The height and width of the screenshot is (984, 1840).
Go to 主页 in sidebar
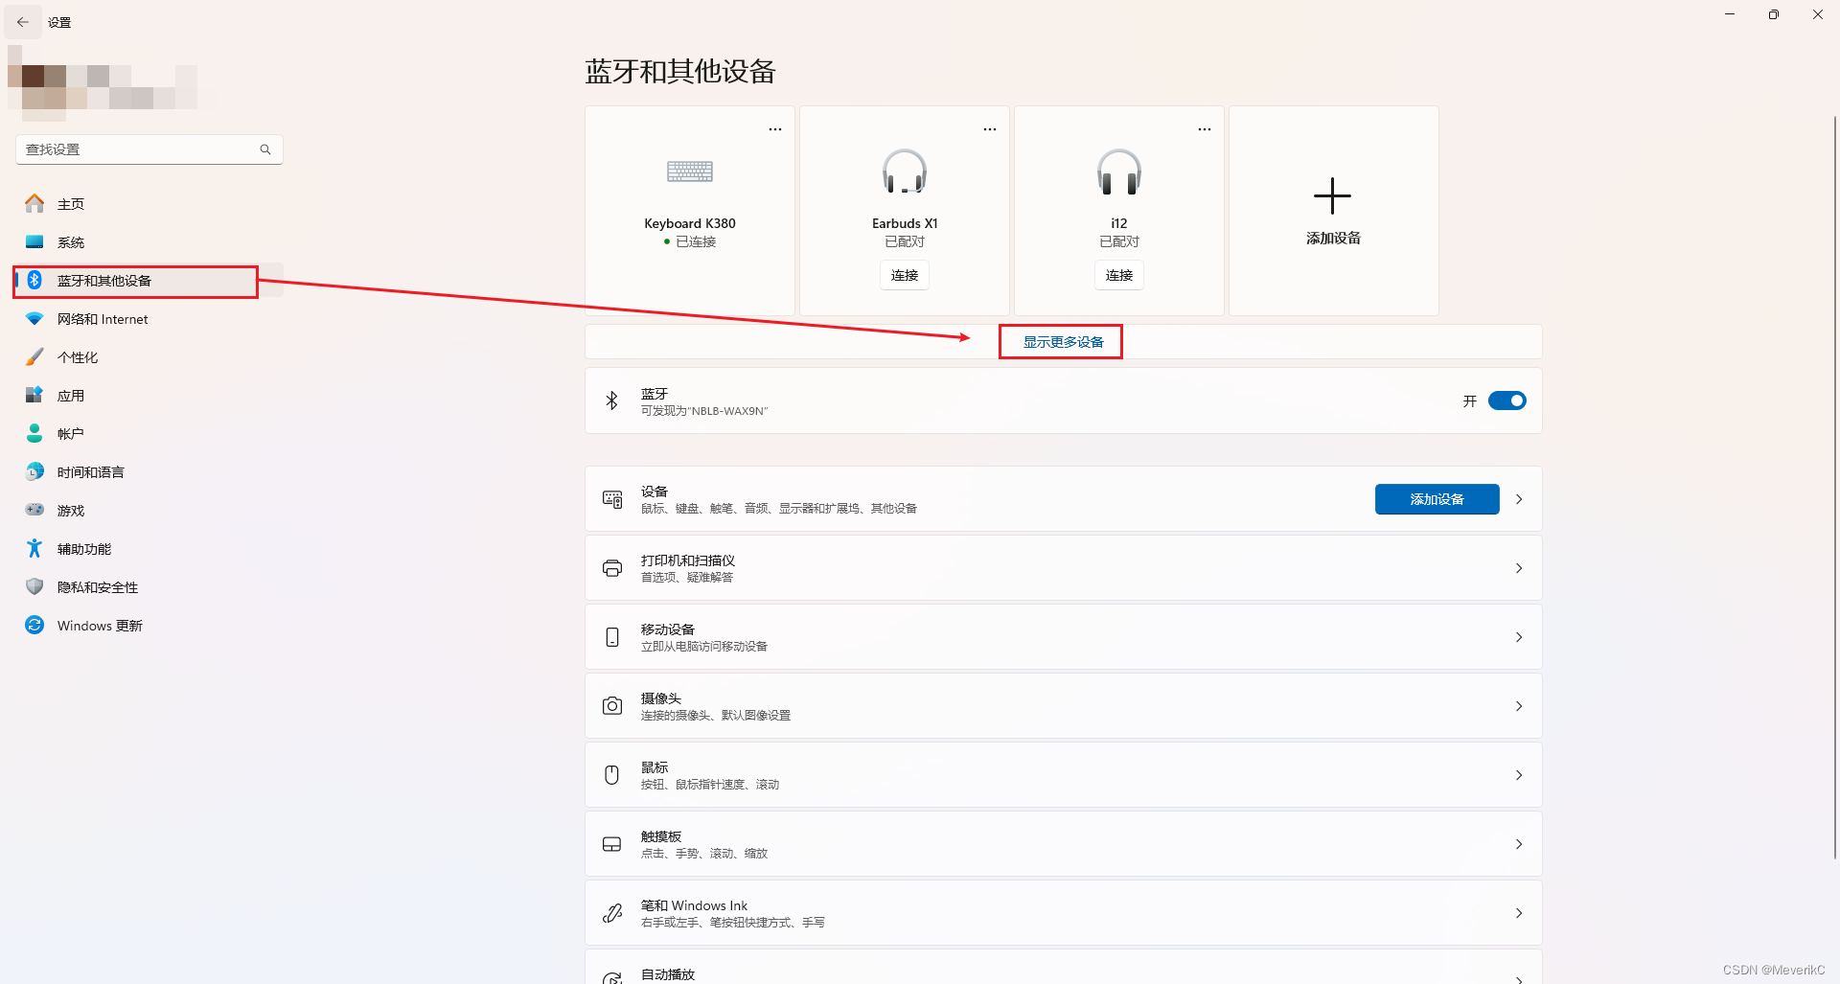coord(149,204)
